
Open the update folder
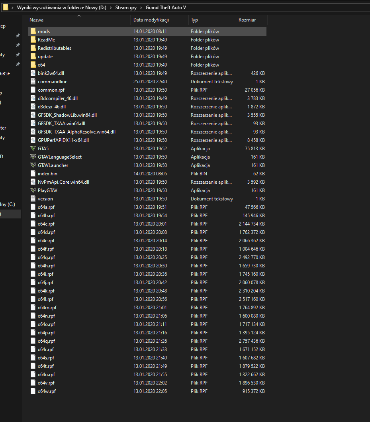click(x=45, y=56)
